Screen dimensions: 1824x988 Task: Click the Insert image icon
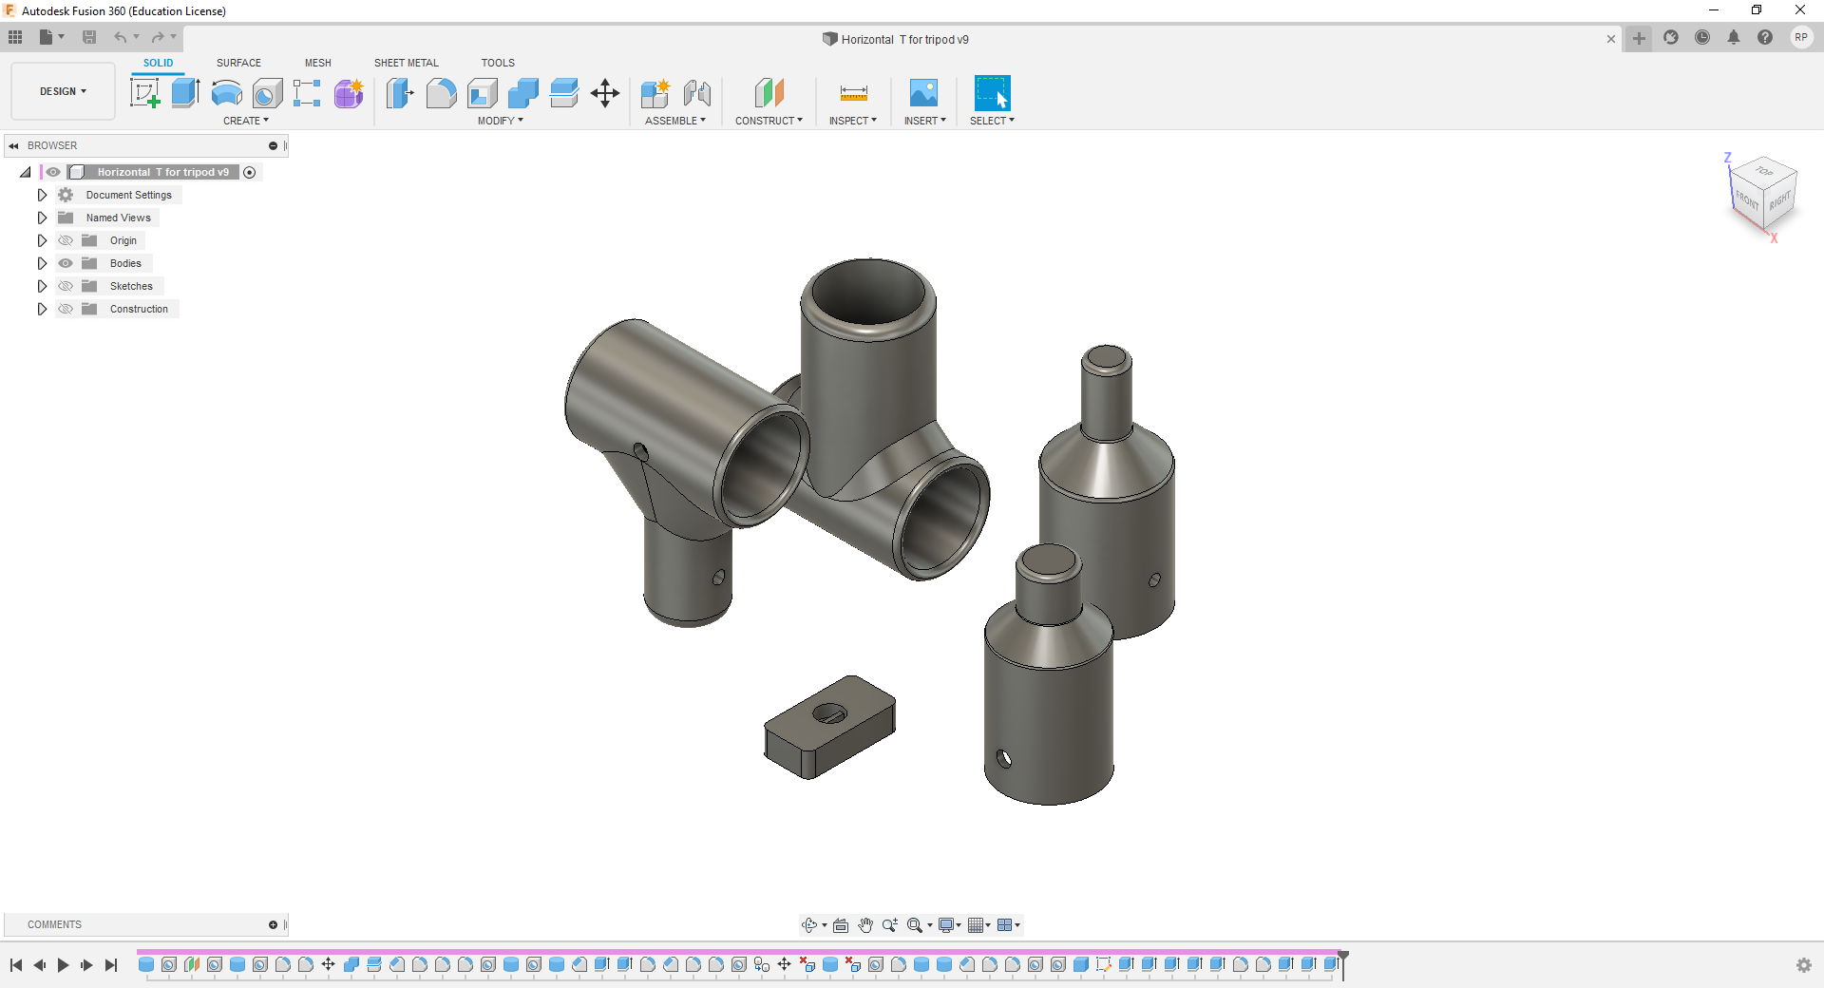(923, 93)
